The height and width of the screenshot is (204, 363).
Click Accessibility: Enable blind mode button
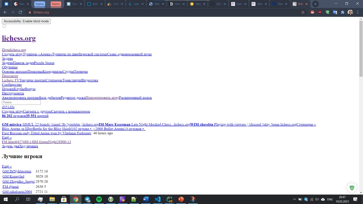pyautogui.click(x=26, y=21)
